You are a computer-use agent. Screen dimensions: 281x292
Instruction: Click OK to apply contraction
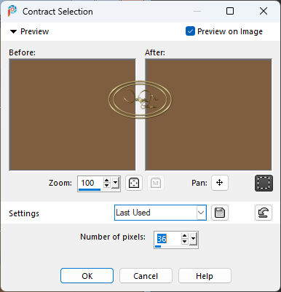87,276
